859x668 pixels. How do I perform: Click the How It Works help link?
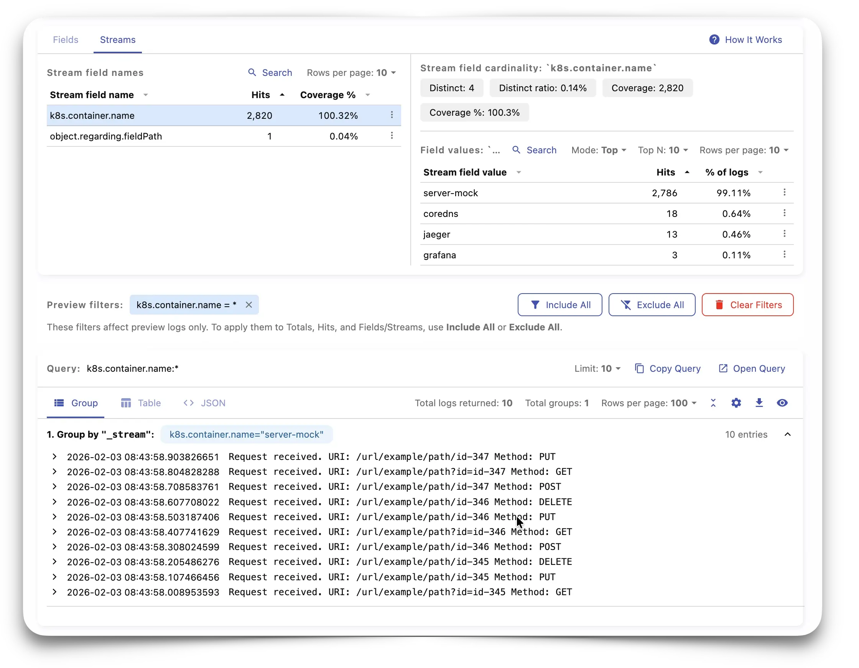(x=745, y=40)
